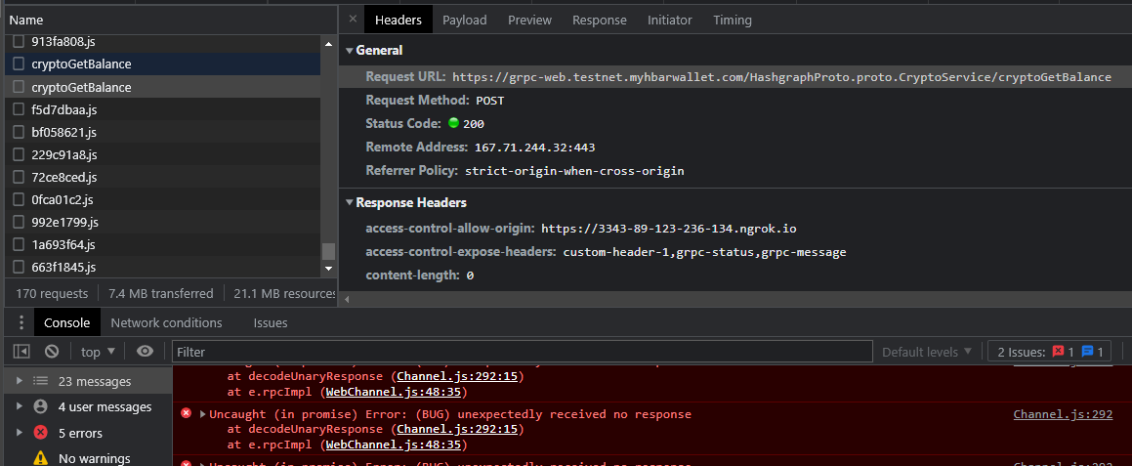Screen dimensions: 1132x466
Task: Check the box beside bf058621.js
Action: click(18, 132)
